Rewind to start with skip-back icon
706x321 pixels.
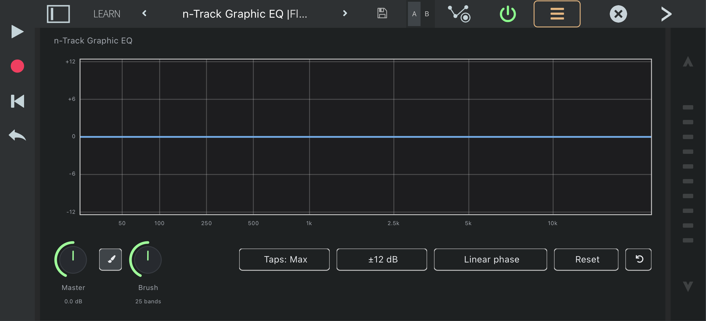point(17,101)
